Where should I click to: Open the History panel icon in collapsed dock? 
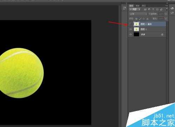125,8
